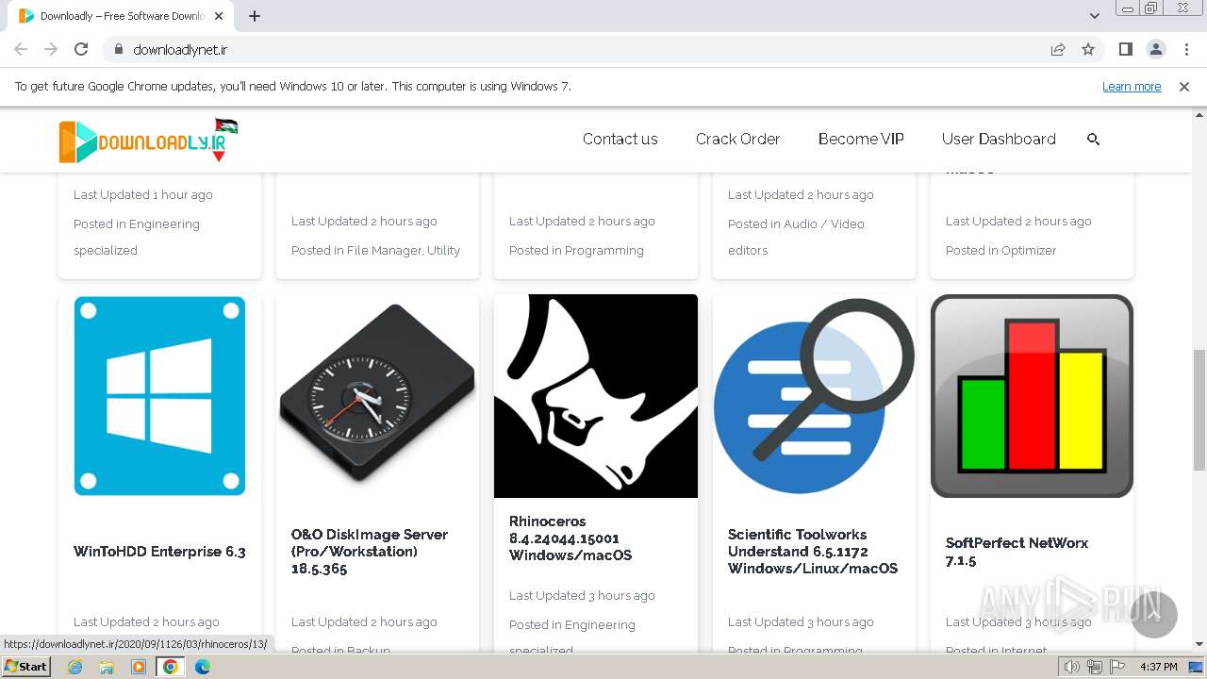Click the Windows Start button

25,667
